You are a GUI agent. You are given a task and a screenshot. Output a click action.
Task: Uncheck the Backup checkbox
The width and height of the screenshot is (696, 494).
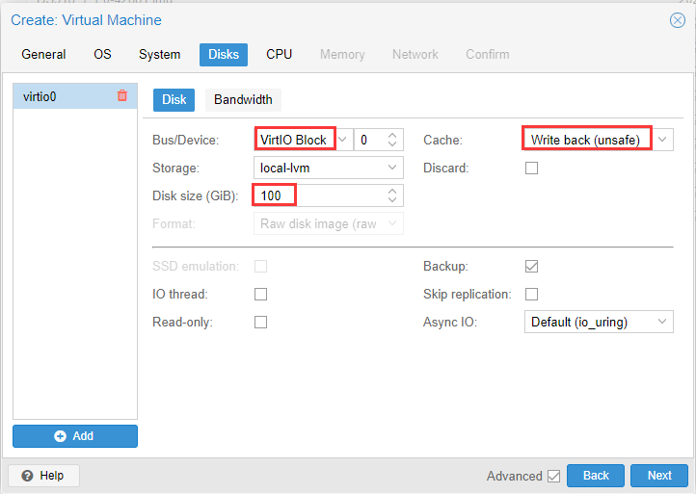tap(531, 267)
